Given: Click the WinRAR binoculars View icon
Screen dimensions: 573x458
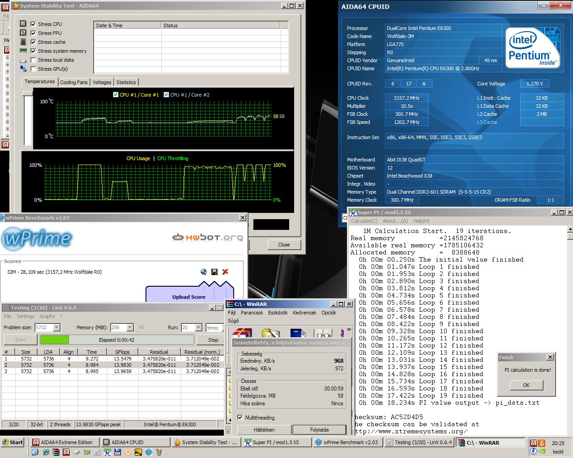Looking at the screenshot, I should [322, 333].
